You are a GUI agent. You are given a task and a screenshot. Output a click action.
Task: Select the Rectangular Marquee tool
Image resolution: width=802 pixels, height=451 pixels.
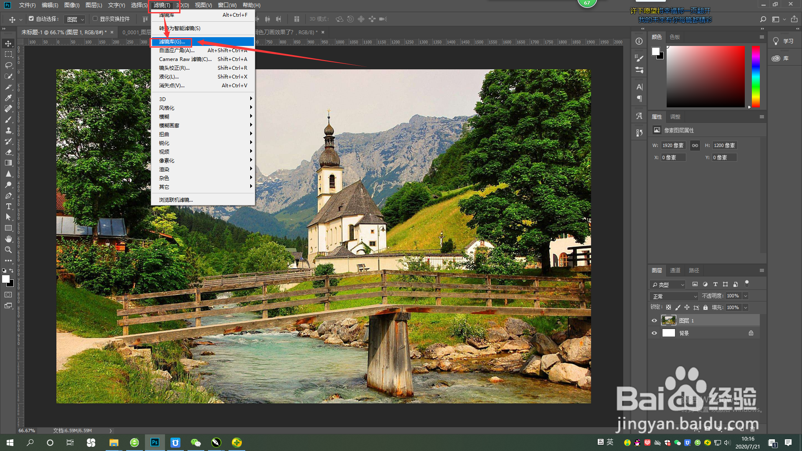[8, 54]
